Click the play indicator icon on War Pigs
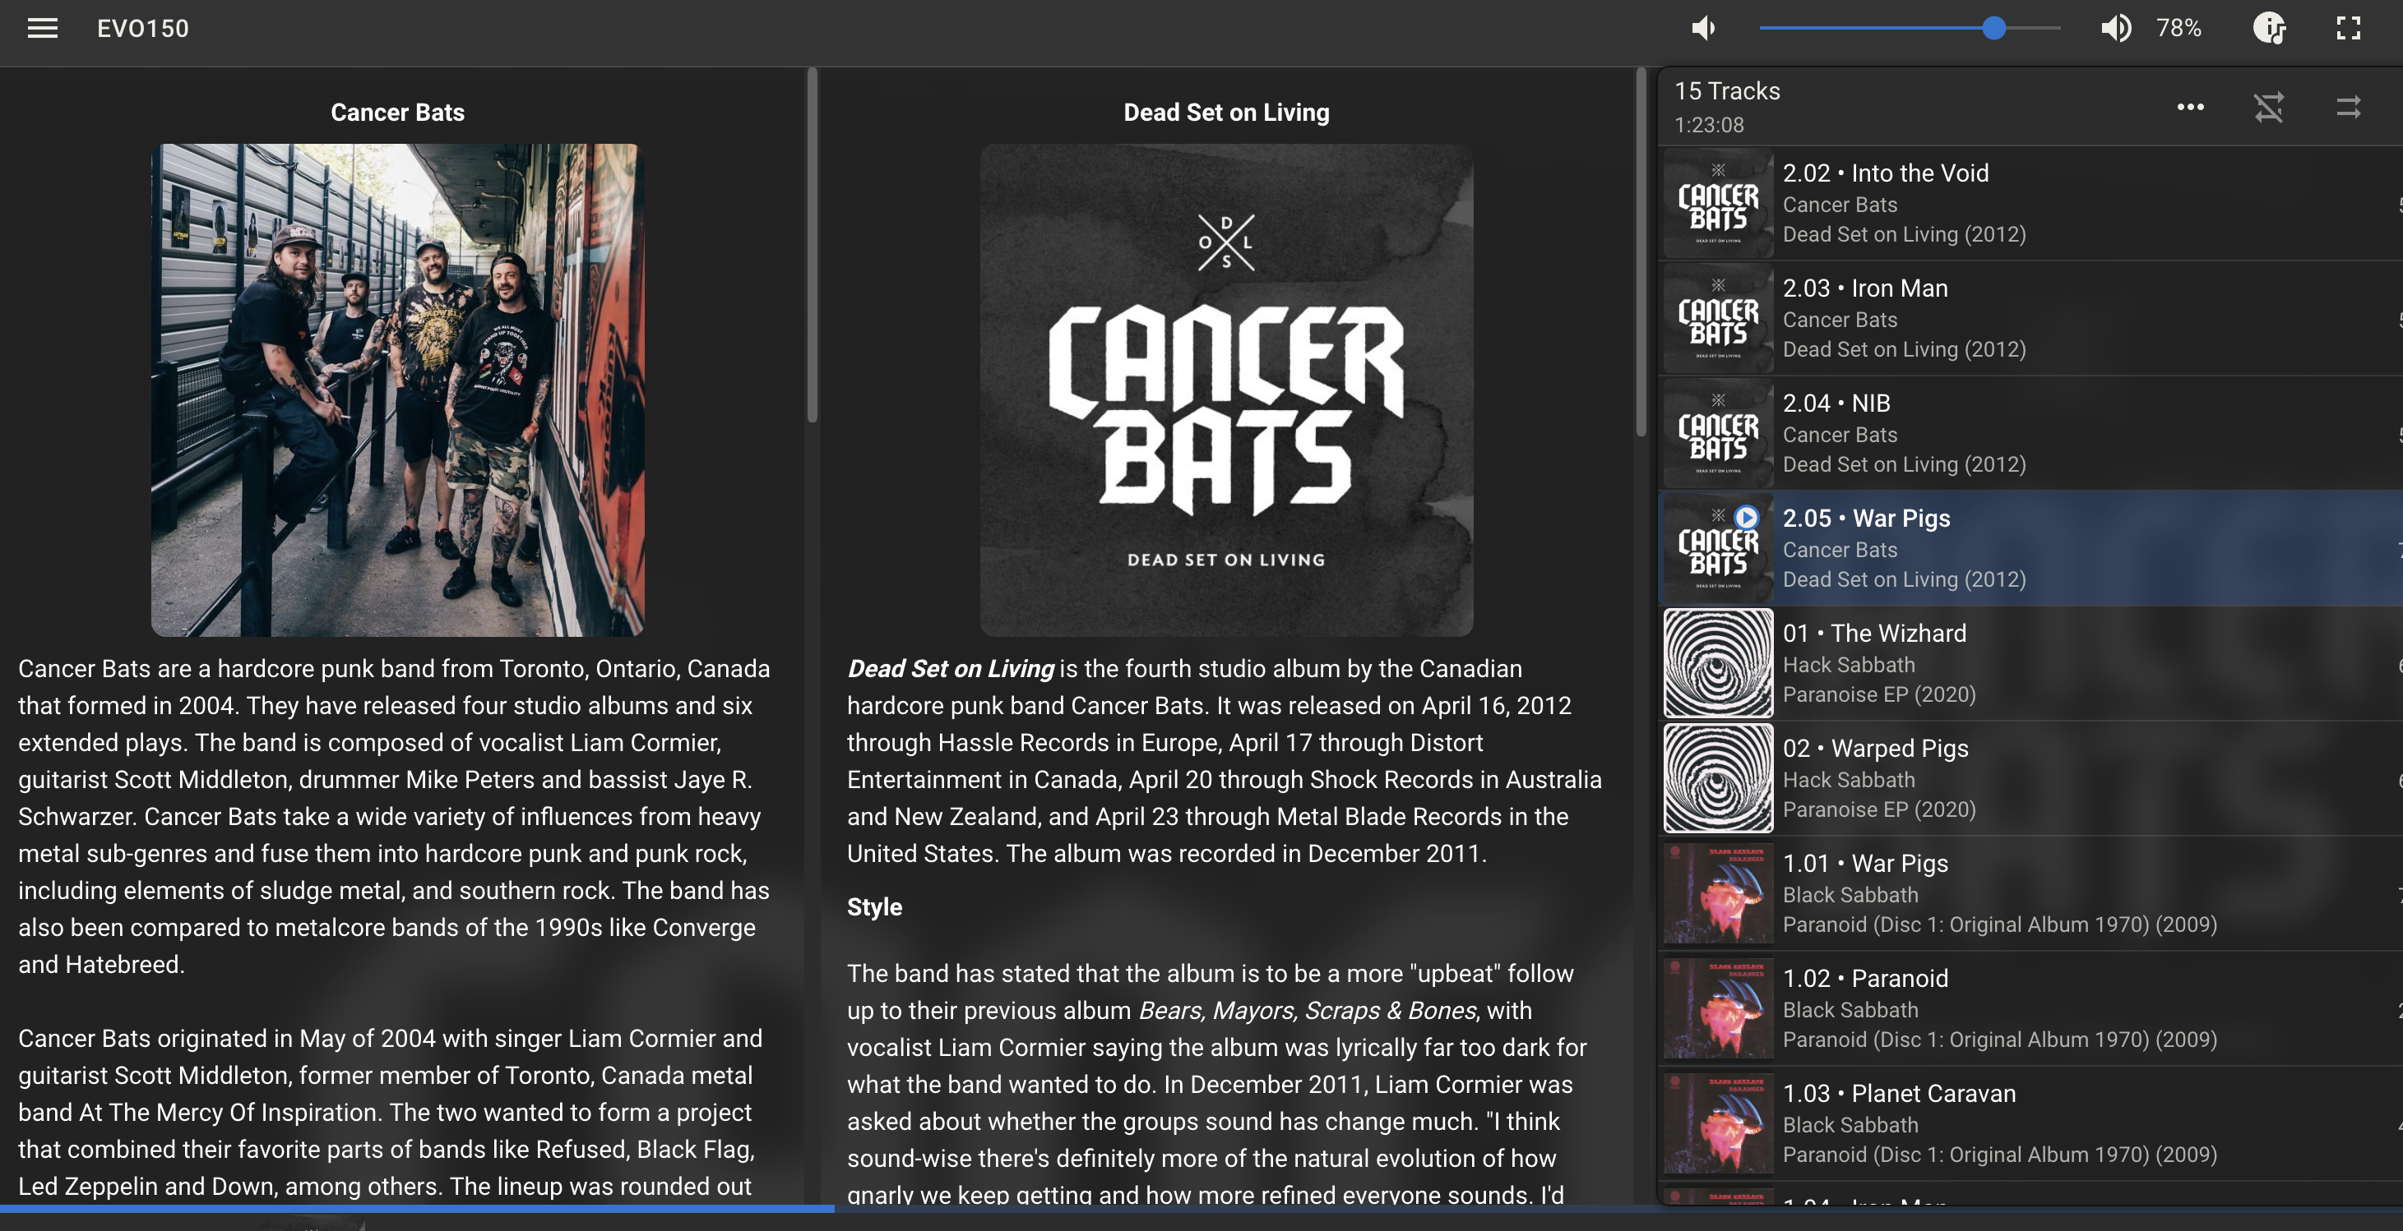This screenshot has height=1231, width=2403. (1746, 517)
